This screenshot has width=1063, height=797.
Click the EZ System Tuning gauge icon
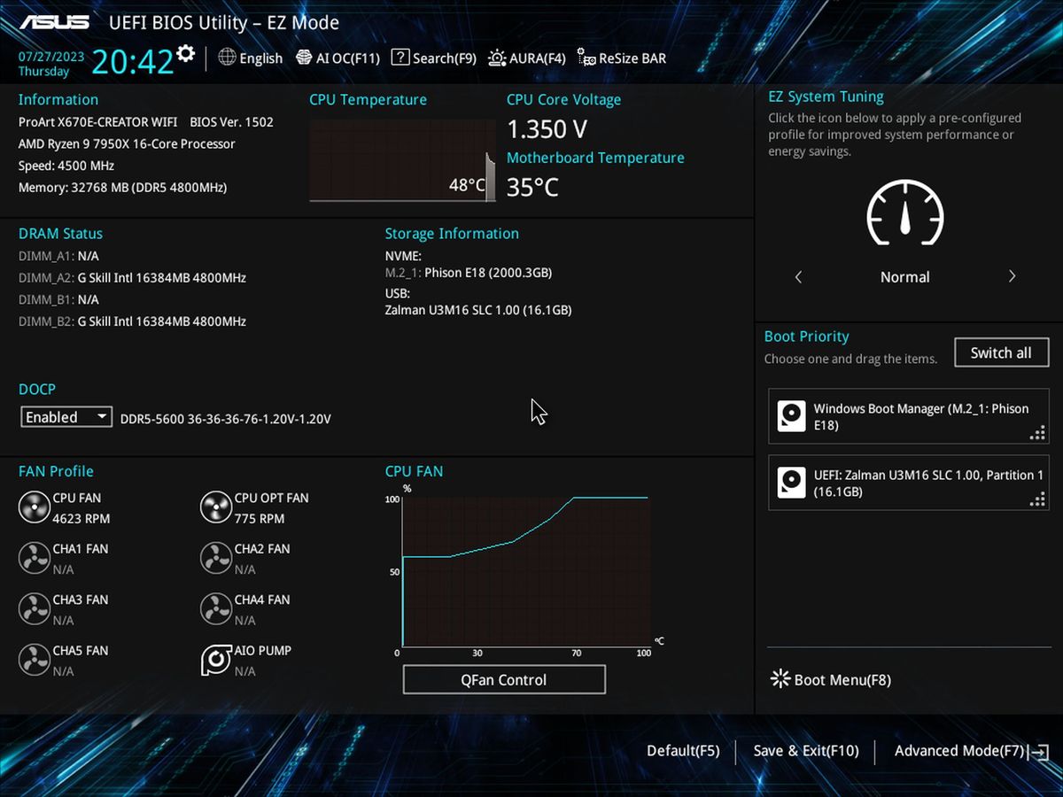pos(904,213)
